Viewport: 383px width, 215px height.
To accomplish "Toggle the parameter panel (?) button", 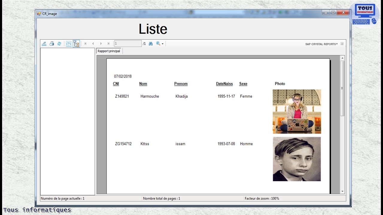I will pyautogui.click(x=69, y=44).
